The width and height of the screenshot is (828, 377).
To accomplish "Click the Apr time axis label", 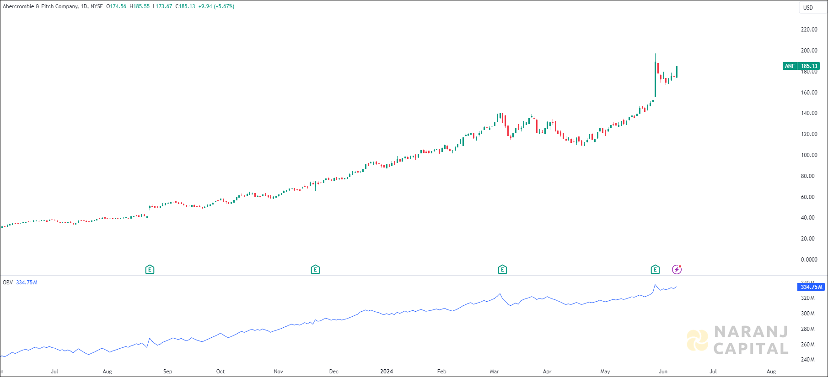I will point(547,372).
